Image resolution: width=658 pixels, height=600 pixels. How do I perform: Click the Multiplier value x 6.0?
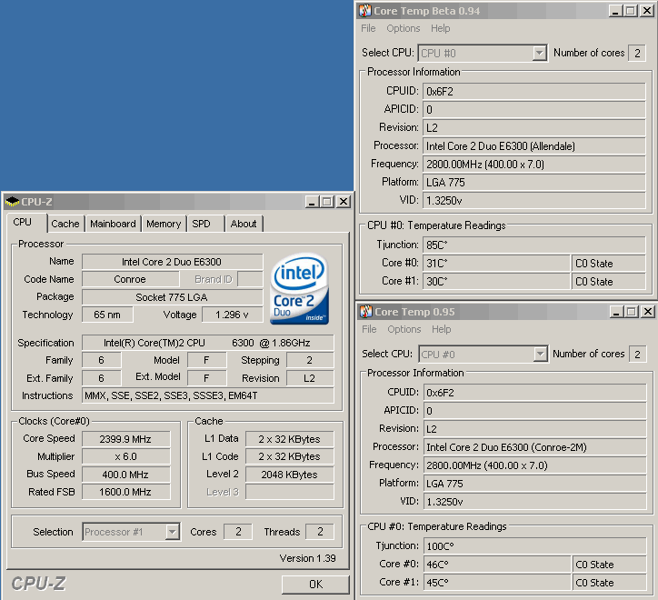pos(126,457)
